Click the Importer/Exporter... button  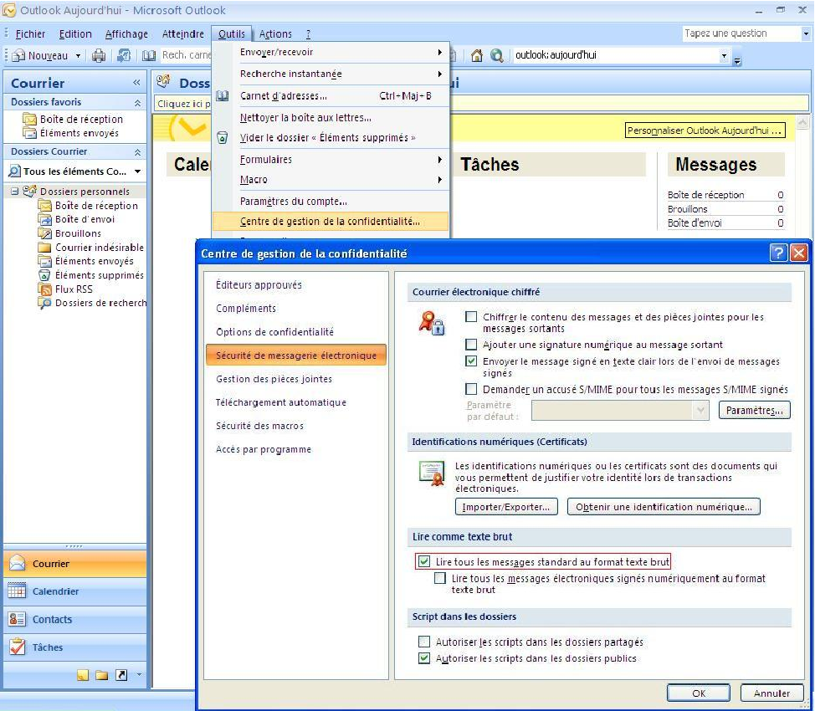(x=506, y=507)
